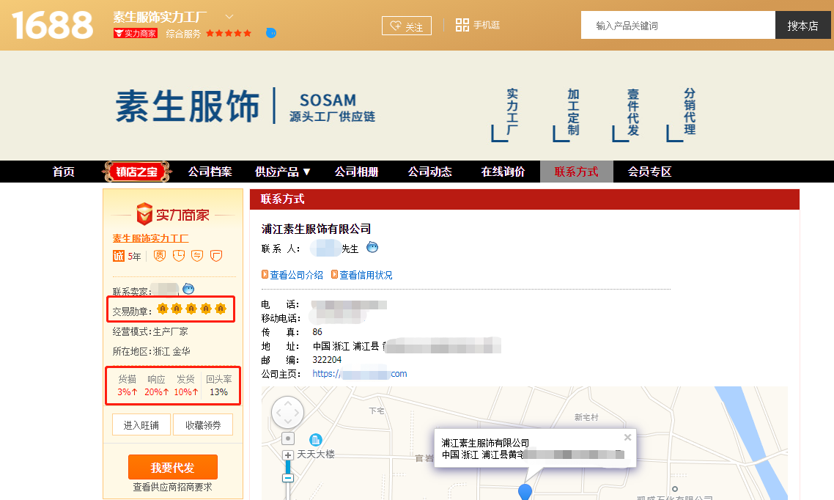834x500 pixels.
Task: Zoom out the map with minus button
Action: point(288,478)
